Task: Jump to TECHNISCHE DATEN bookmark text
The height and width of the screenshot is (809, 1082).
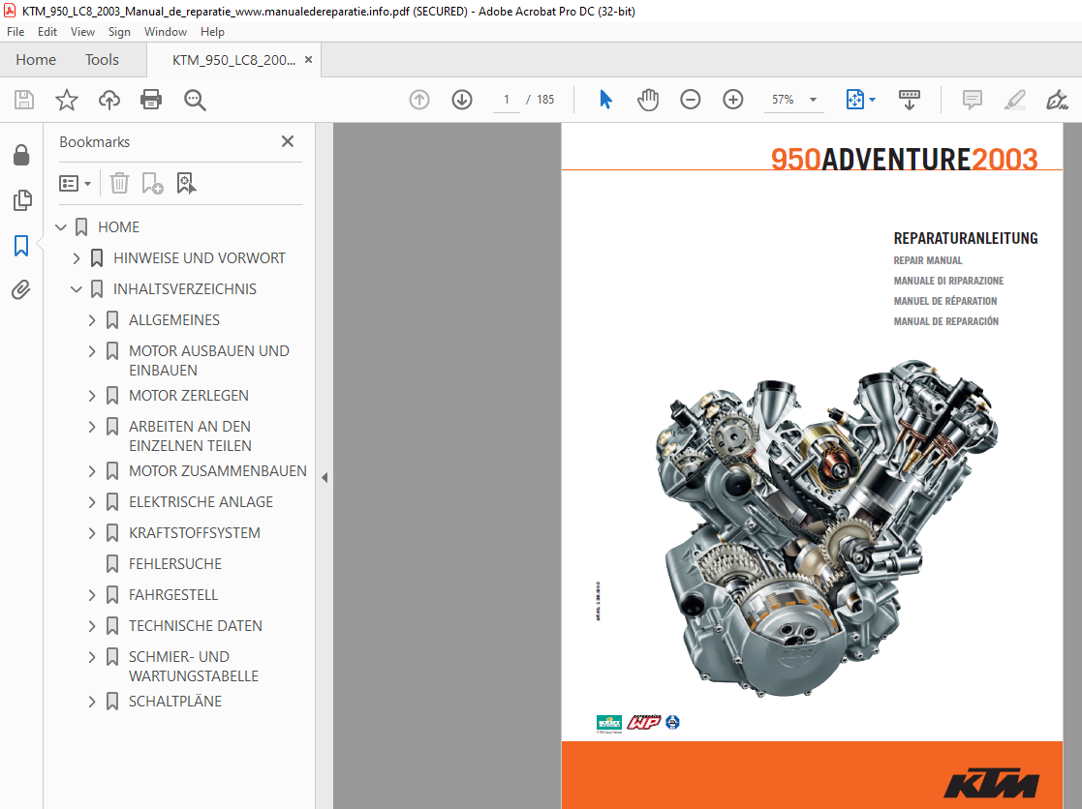Action: coord(196,626)
